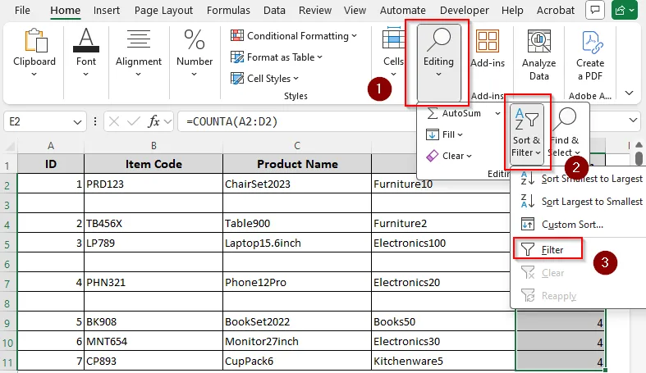Screen dimensions: 646x373
Task: Select cell containing Phone12Pro
Action: coord(297,283)
